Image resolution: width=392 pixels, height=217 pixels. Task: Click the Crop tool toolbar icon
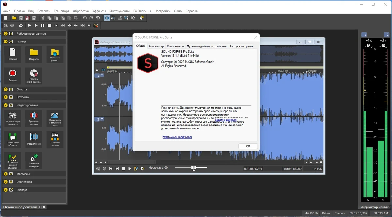click(76, 18)
